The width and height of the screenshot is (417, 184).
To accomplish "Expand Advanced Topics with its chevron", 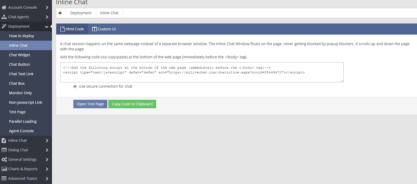I will tap(47, 178).
